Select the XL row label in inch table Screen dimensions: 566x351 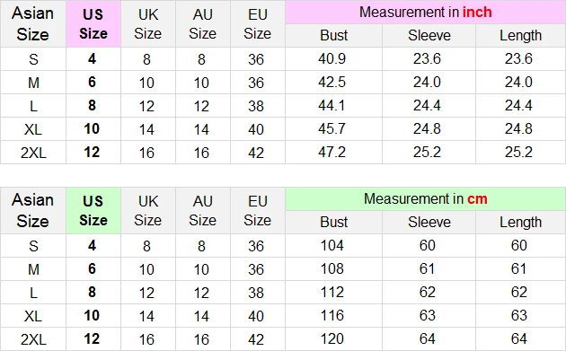[x=33, y=129]
